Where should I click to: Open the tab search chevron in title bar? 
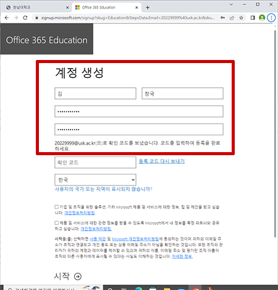pos(231,4)
